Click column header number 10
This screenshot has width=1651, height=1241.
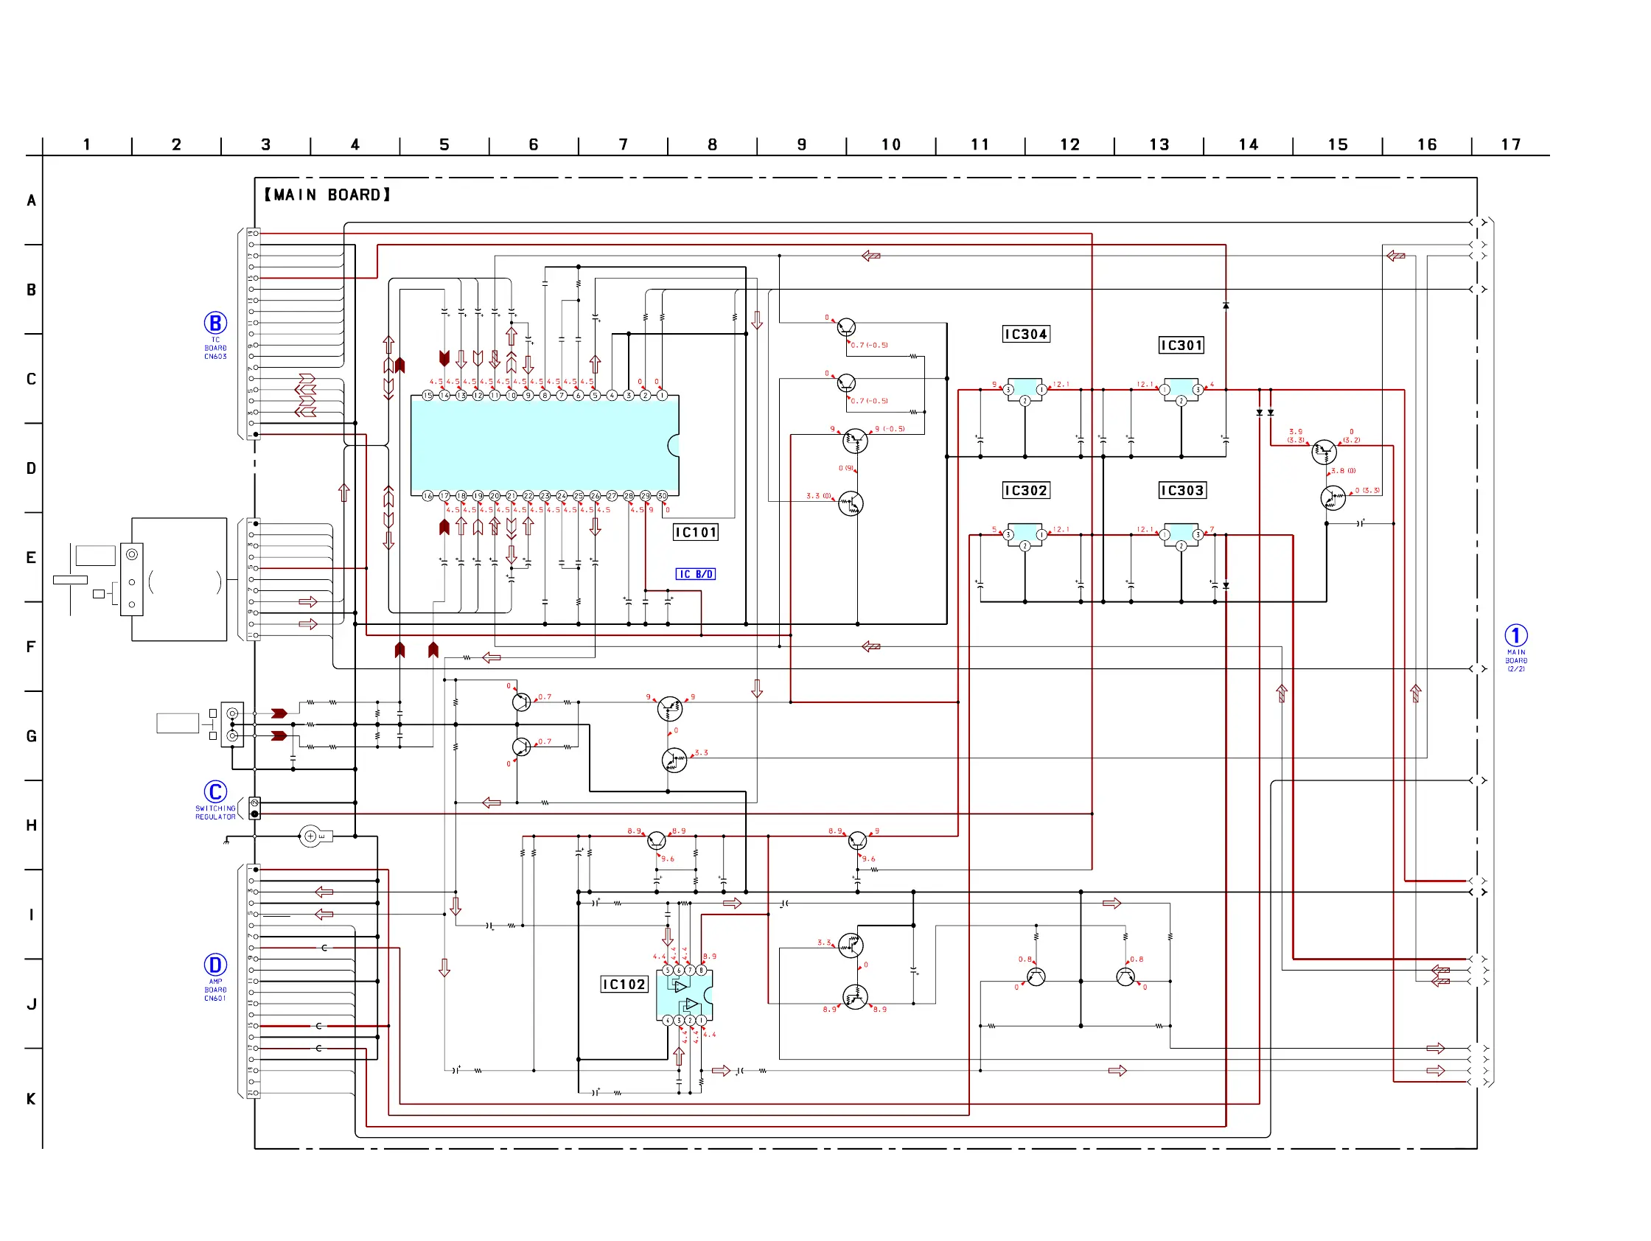[x=890, y=144]
